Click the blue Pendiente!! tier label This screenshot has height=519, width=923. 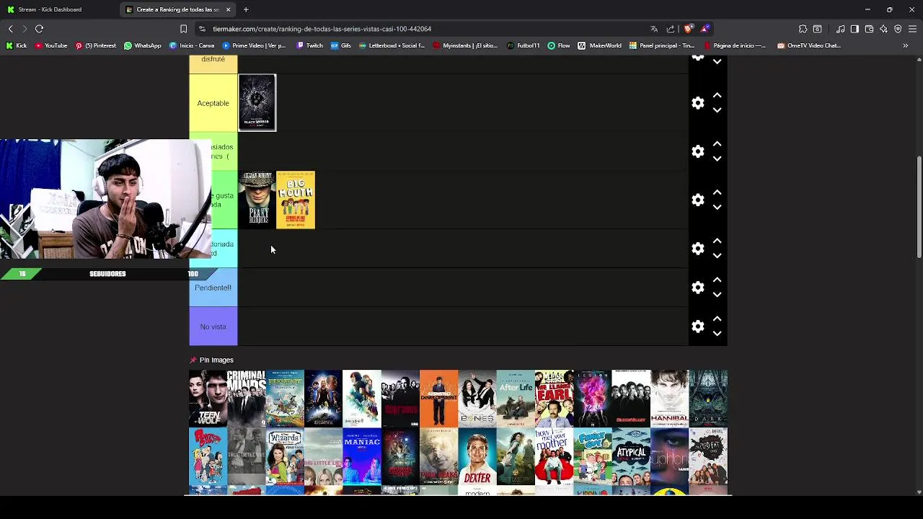(213, 288)
